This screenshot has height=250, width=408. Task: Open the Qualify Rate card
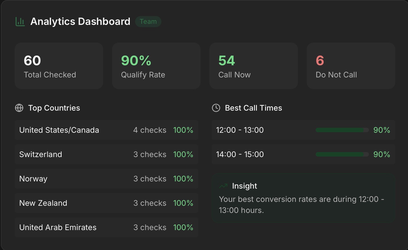[156, 66]
